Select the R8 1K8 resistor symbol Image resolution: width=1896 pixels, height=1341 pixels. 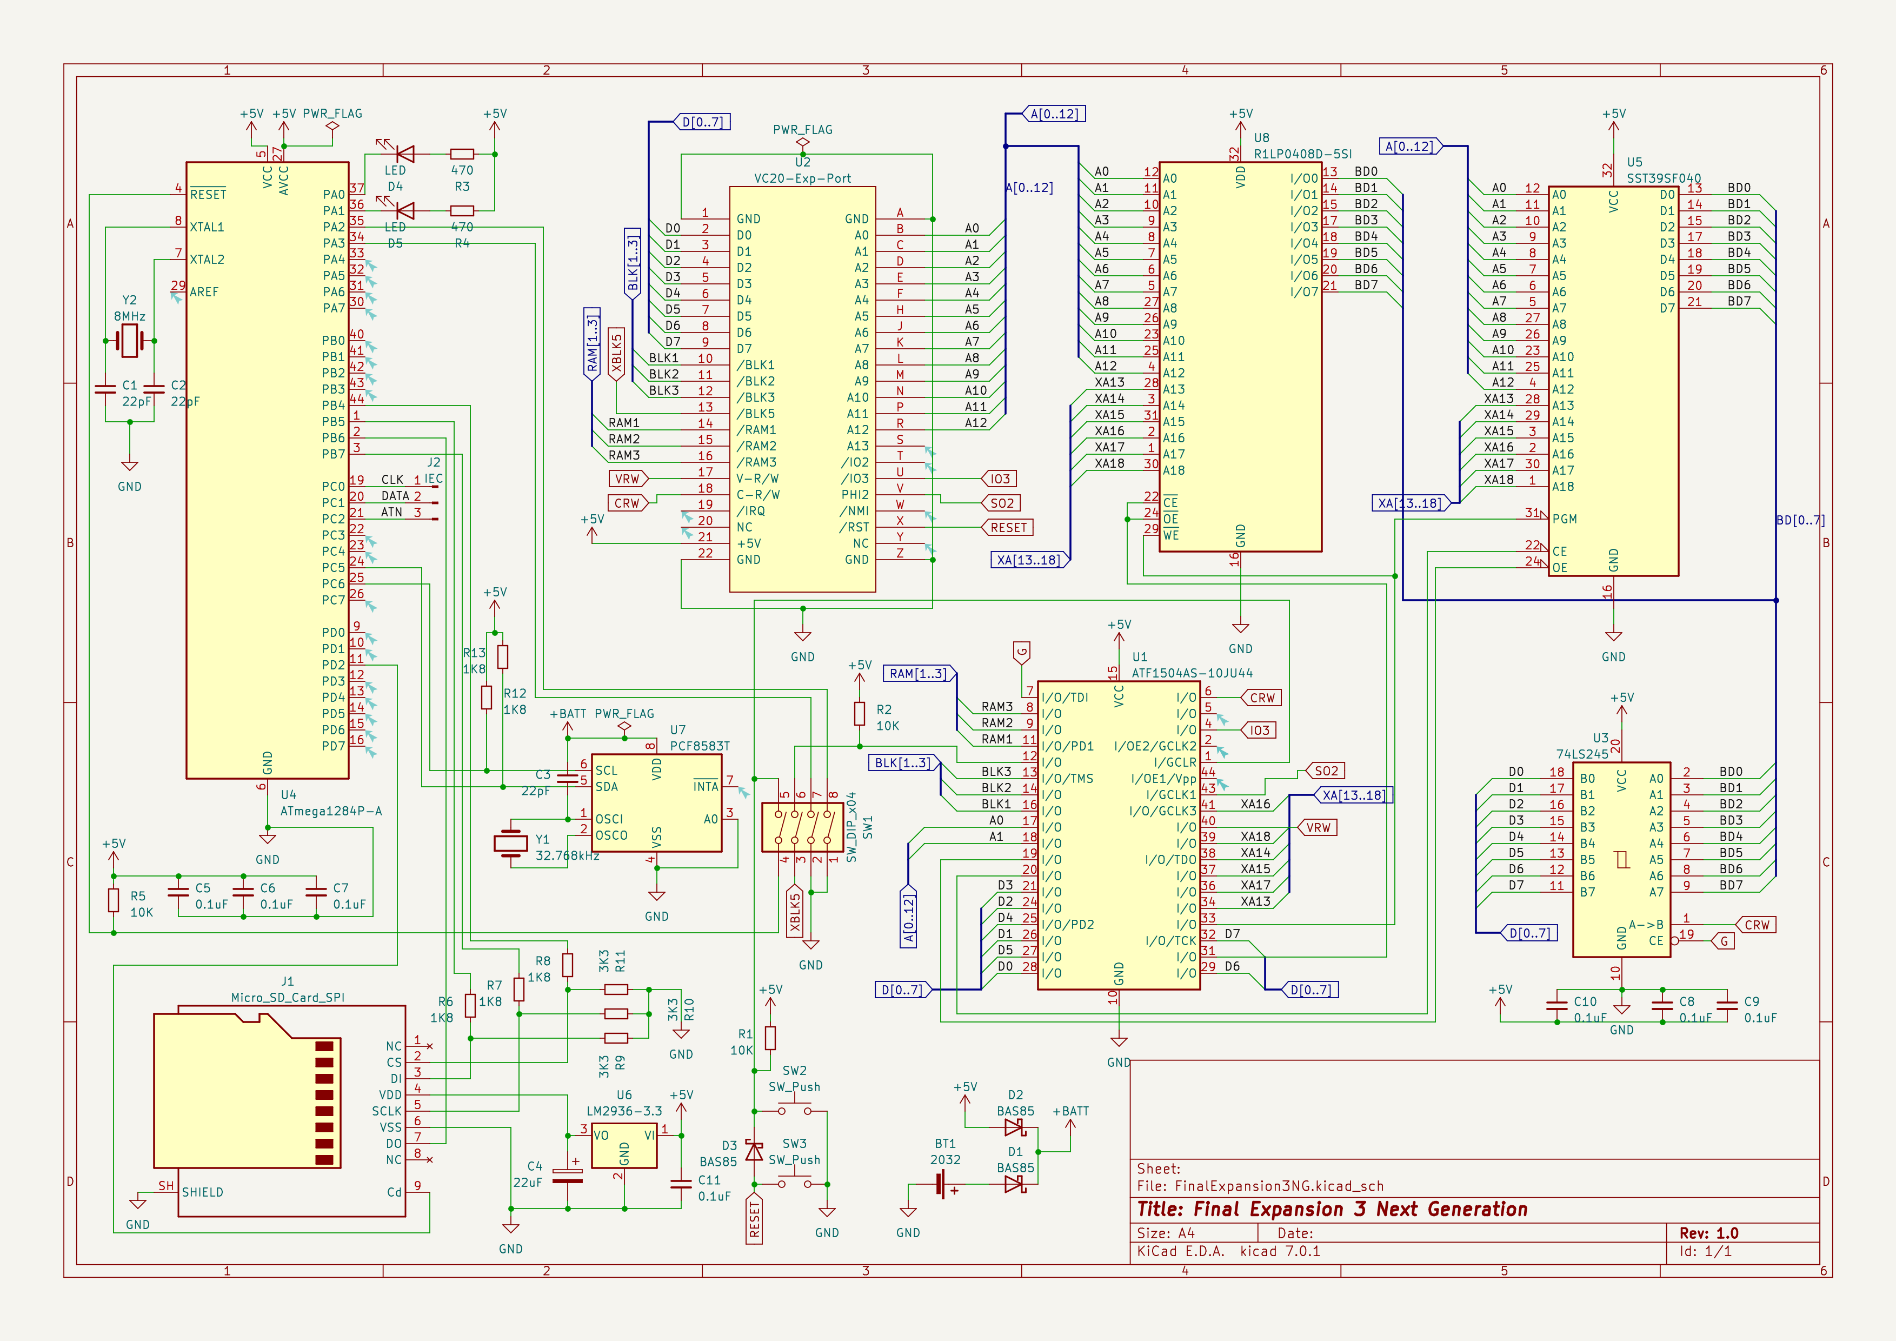[x=567, y=965]
